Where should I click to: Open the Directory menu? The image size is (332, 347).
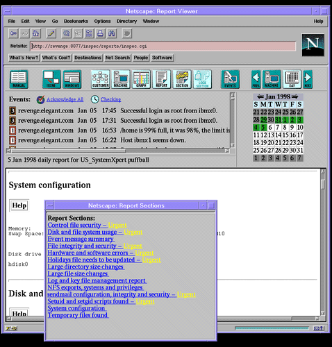pos(127,22)
